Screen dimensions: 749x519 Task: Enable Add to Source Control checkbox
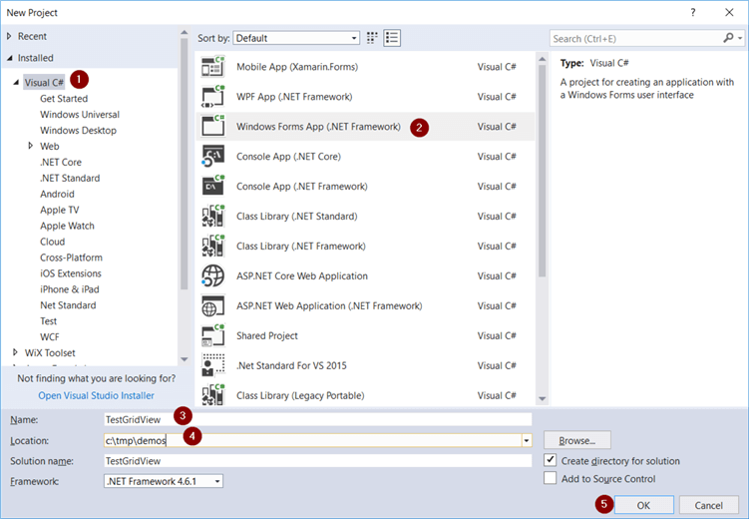551,478
